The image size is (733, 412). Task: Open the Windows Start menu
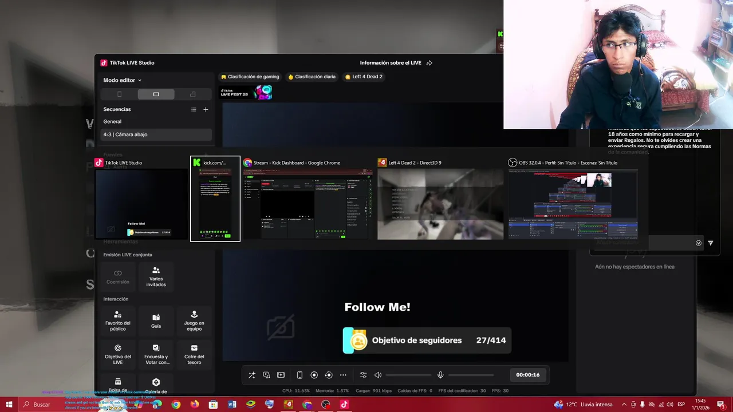point(9,405)
